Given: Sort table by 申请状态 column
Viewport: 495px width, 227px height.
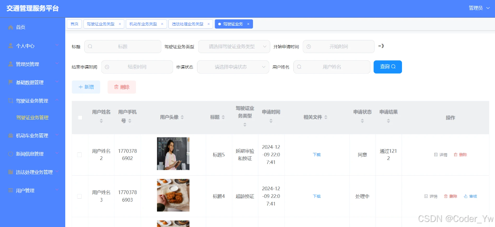Looking at the screenshot, I should 362,121.
